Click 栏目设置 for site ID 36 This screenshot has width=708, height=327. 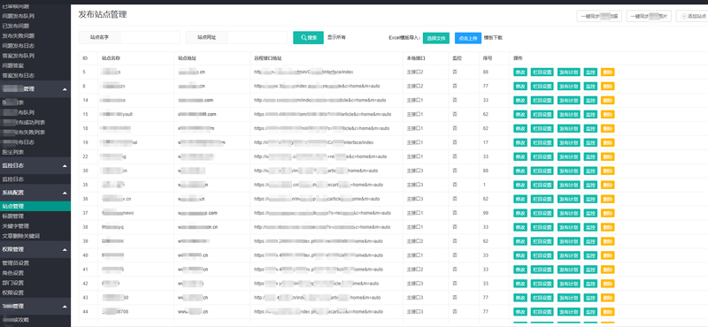(x=542, y=199)
